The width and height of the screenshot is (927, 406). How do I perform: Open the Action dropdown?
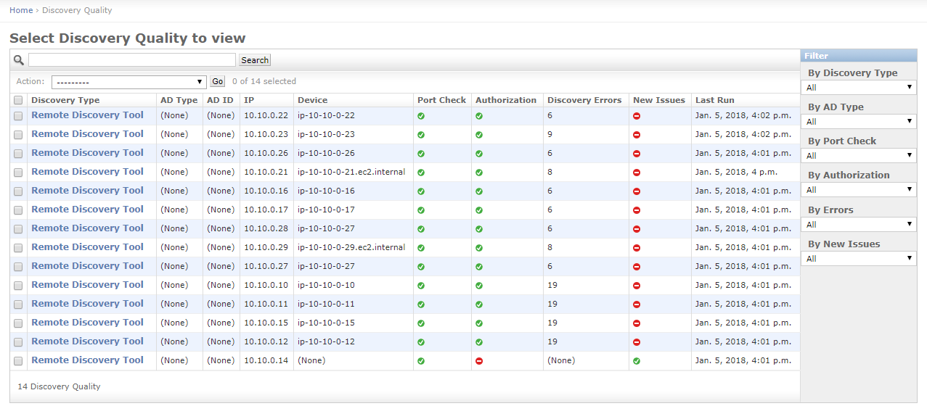(129, 82)
